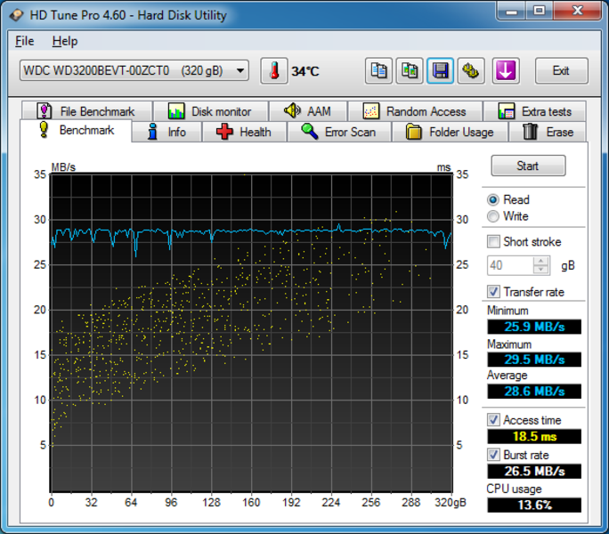
Task: Open options with the gears icon
Action: pos(471,71)
